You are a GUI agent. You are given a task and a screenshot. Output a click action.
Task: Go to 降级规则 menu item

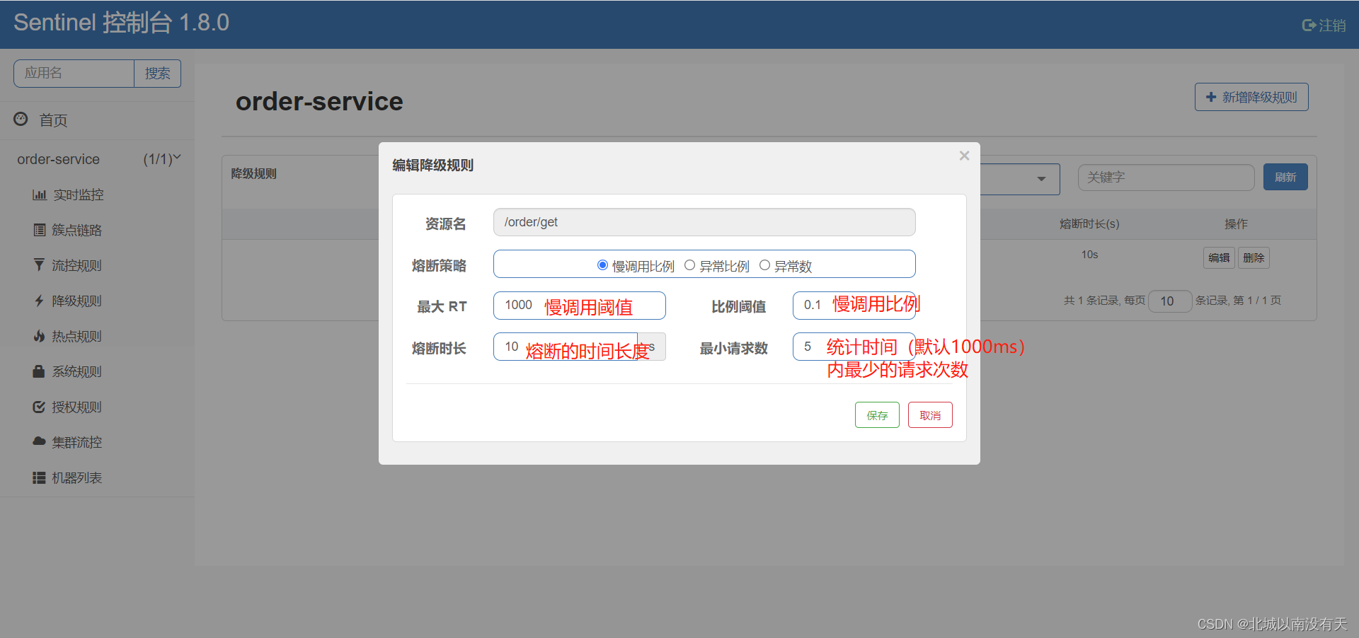click(x=76, y=301)
